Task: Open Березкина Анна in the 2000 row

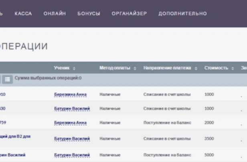Action: (x=70, y=122)
